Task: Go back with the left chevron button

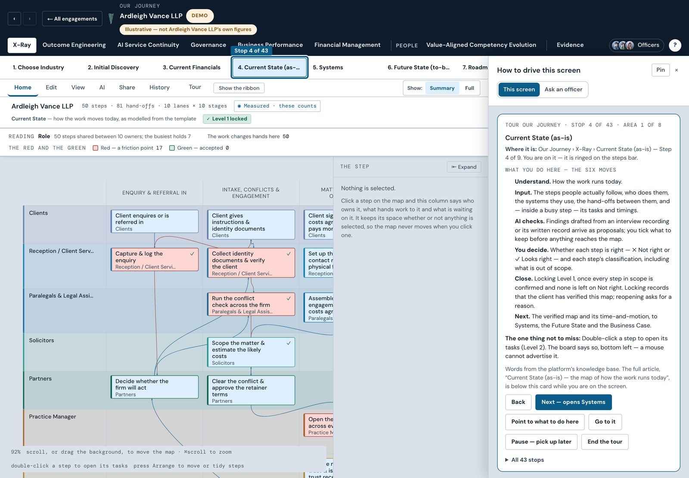Action: pyautogui.click(x=14, y=19)
